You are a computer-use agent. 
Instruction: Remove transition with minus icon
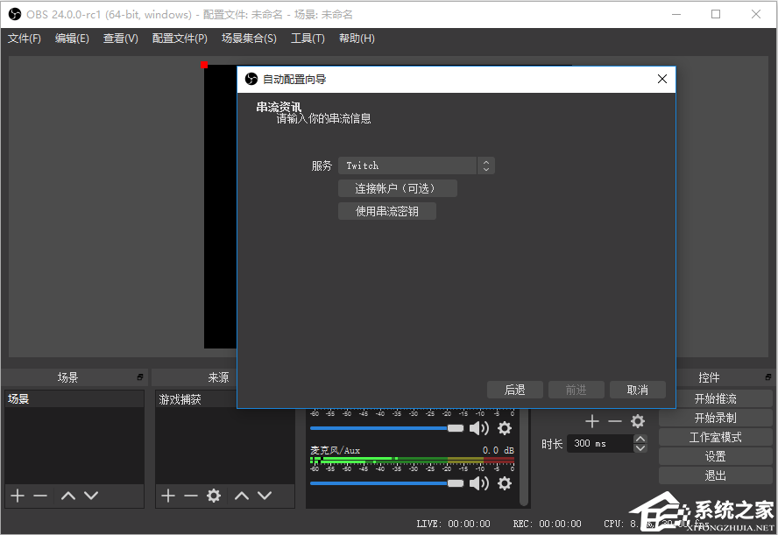[615, 421]
